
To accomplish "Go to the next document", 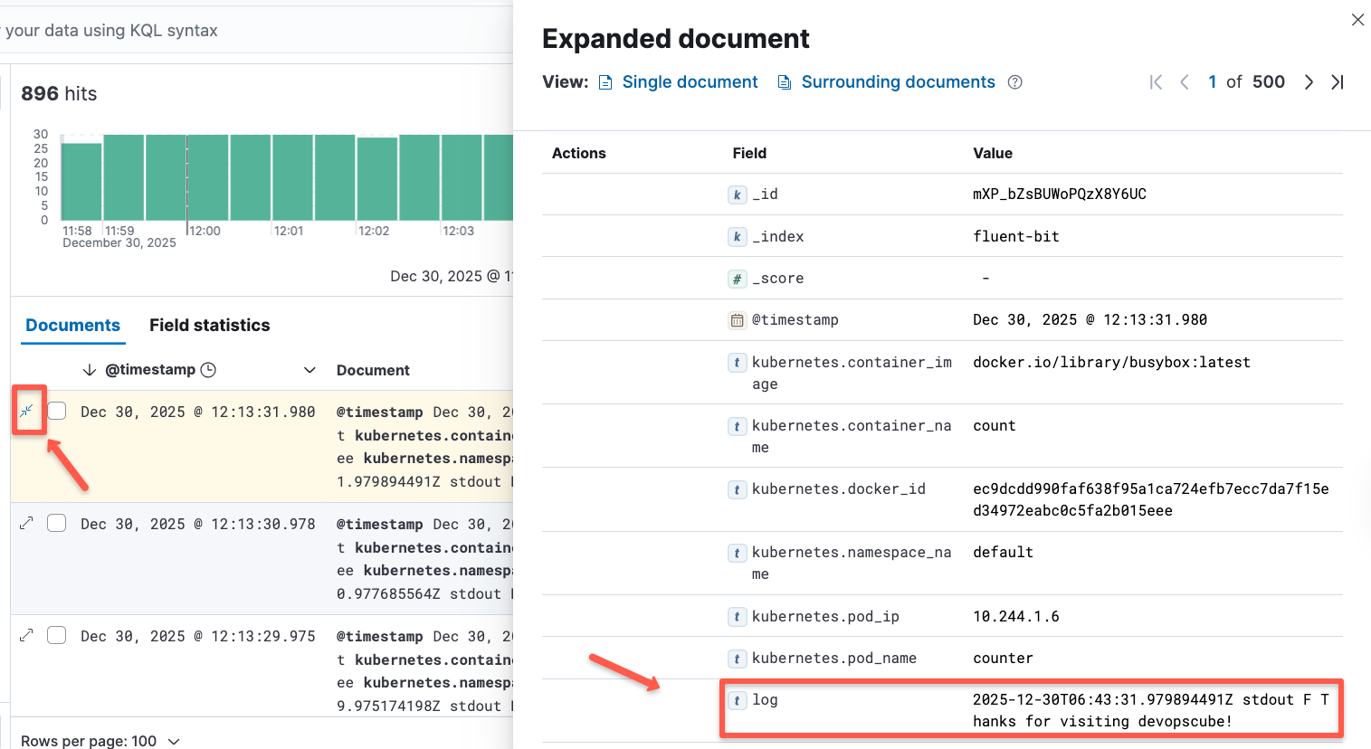I will (1309, 82).
